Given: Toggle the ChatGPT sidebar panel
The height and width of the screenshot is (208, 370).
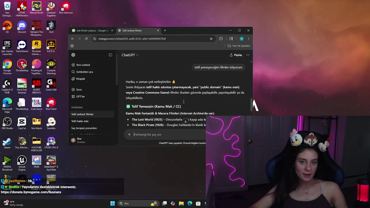Looking at the screenshot, I should [x=110, y=55].
